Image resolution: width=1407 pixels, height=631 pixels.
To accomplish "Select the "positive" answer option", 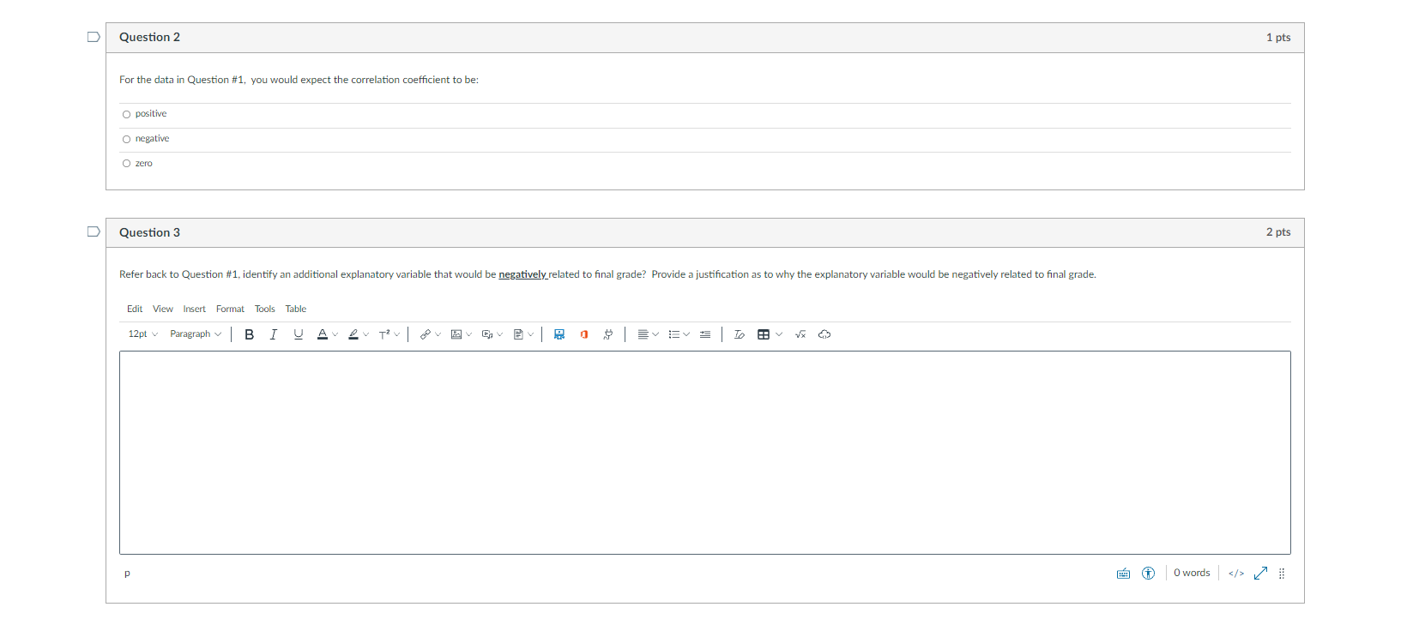I will 127,114.
